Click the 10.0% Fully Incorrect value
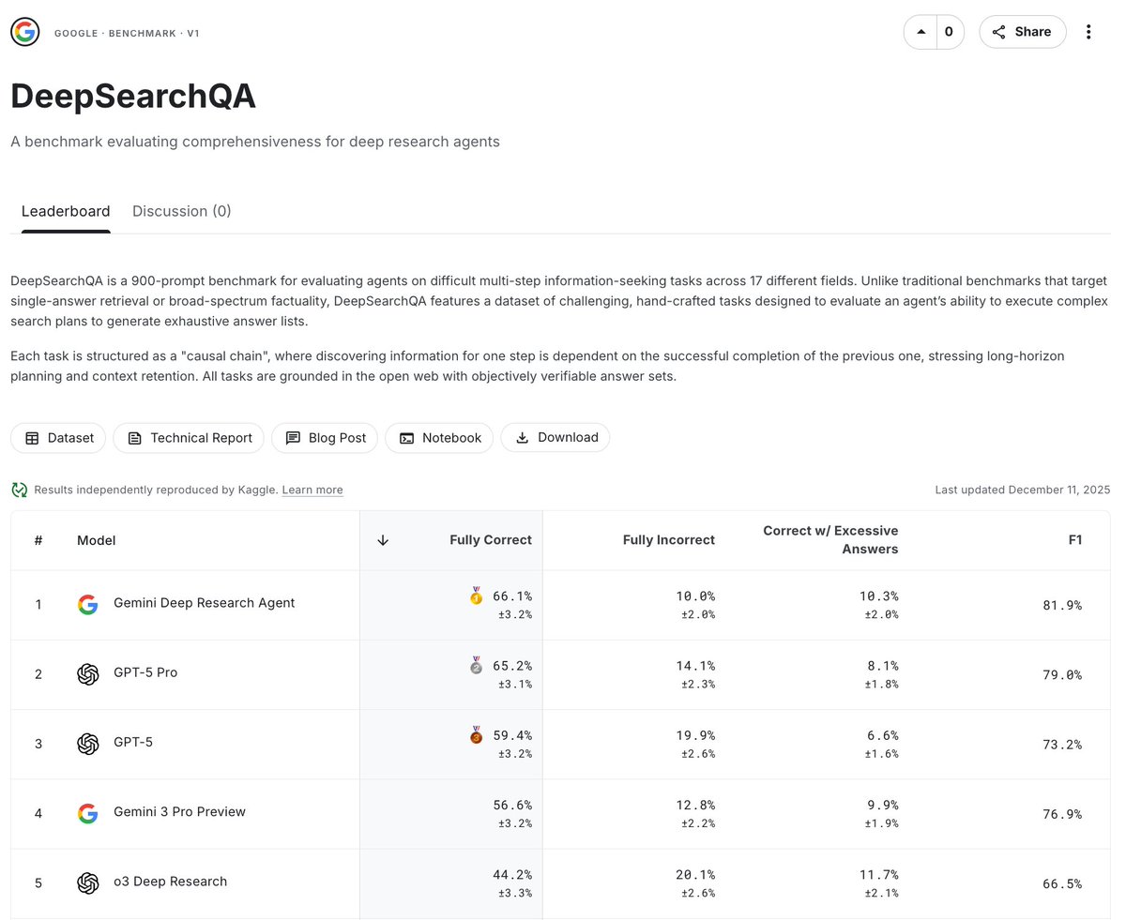 [x=695, y=596]
